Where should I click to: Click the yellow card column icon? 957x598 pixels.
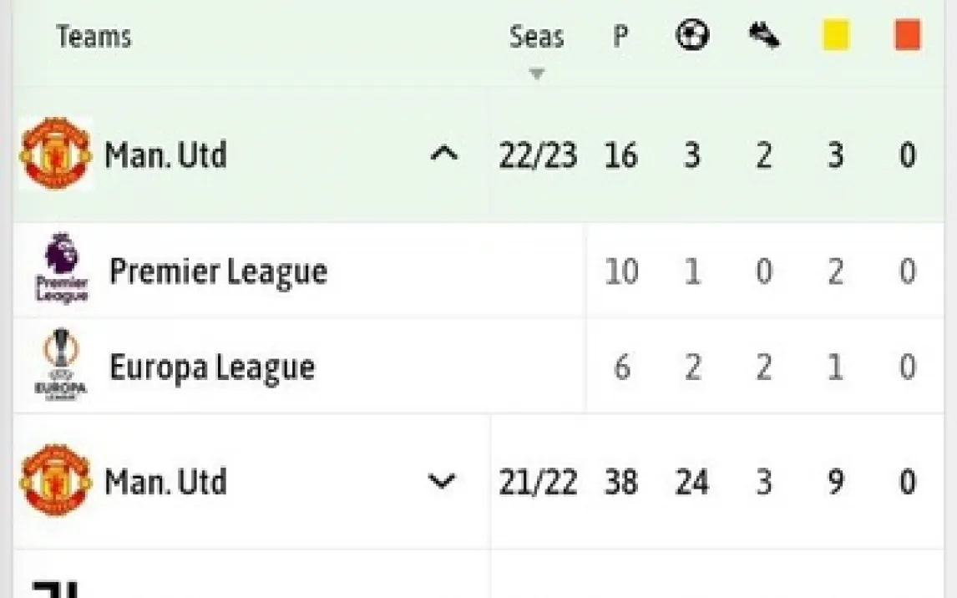[x=836, y=36]
